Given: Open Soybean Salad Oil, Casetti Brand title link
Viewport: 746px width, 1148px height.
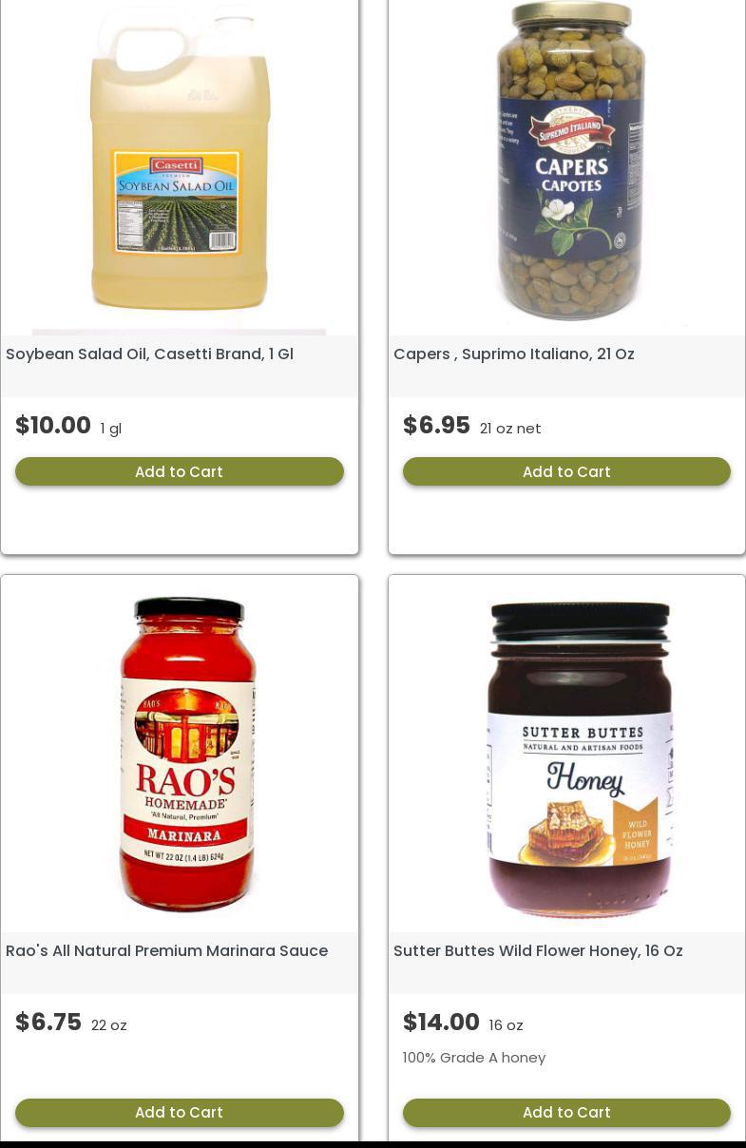Looking at the screenshot, I should coord(149,354).
